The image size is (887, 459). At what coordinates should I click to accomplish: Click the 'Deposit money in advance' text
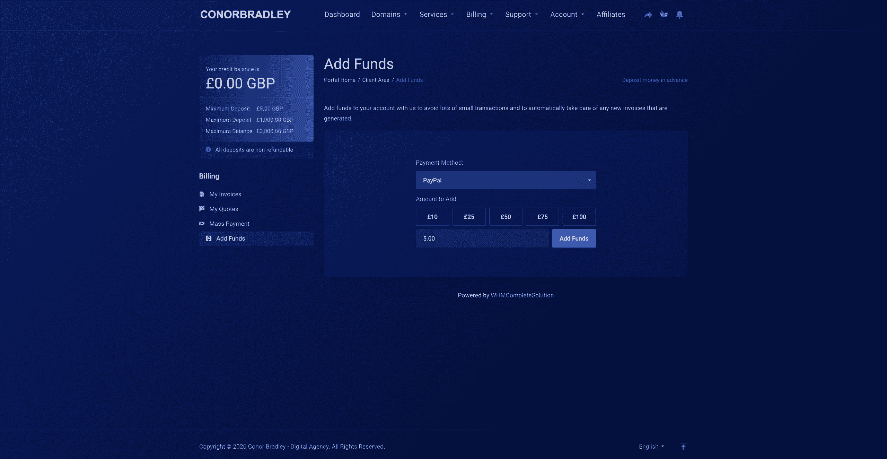tap(655, 80)
